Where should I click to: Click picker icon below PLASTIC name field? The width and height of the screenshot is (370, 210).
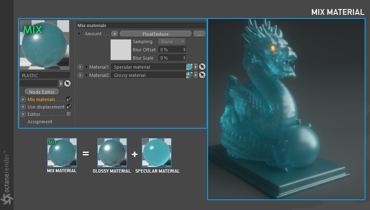(x=67, y=83)
